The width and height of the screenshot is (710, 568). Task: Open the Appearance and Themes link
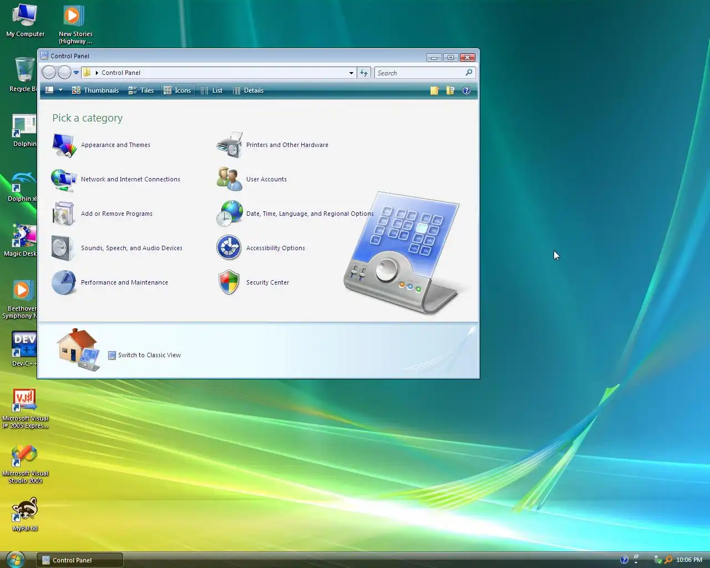[115, 145]
